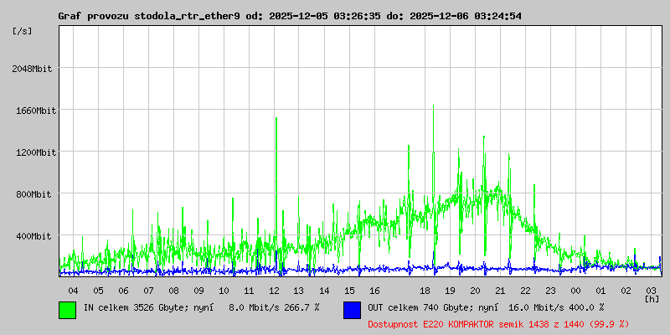Click the blue OUT legend color swatch
This screenshot has width=670, height=335.
(x=352, y=309)
